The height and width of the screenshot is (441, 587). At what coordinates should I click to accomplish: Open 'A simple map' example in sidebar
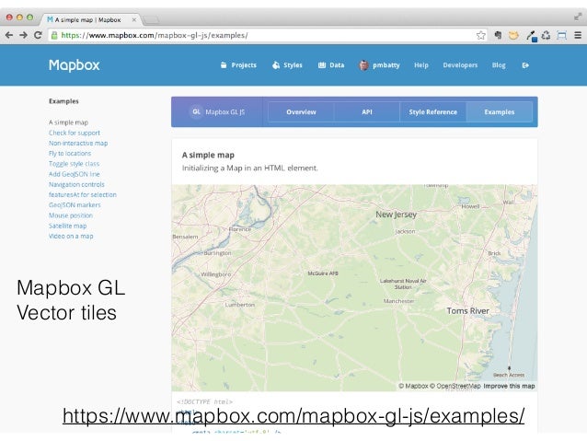point(68,122)
